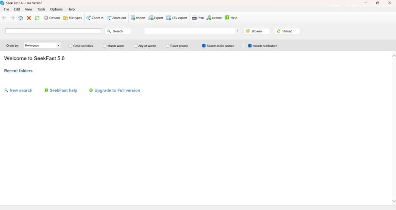Click the Recent folders heading
Viewport: 396px width, 210px height.
[18, 71]
